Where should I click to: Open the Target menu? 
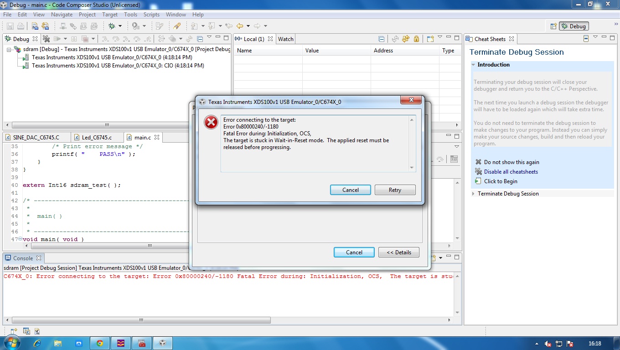(110, 15)
